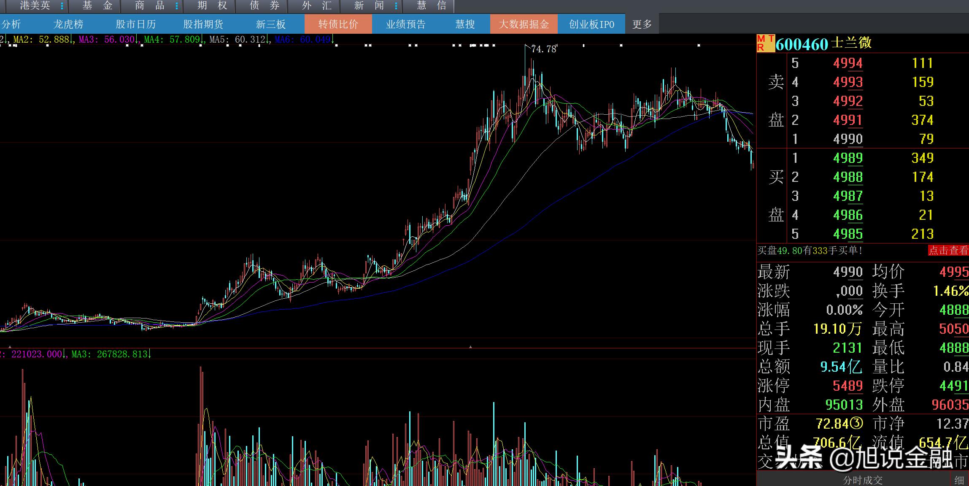
Task: Click the MTR badge beside stock code 600460
Action: click(x=766, y=43)
